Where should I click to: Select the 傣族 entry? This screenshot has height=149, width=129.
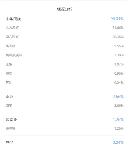coord(9,64)
